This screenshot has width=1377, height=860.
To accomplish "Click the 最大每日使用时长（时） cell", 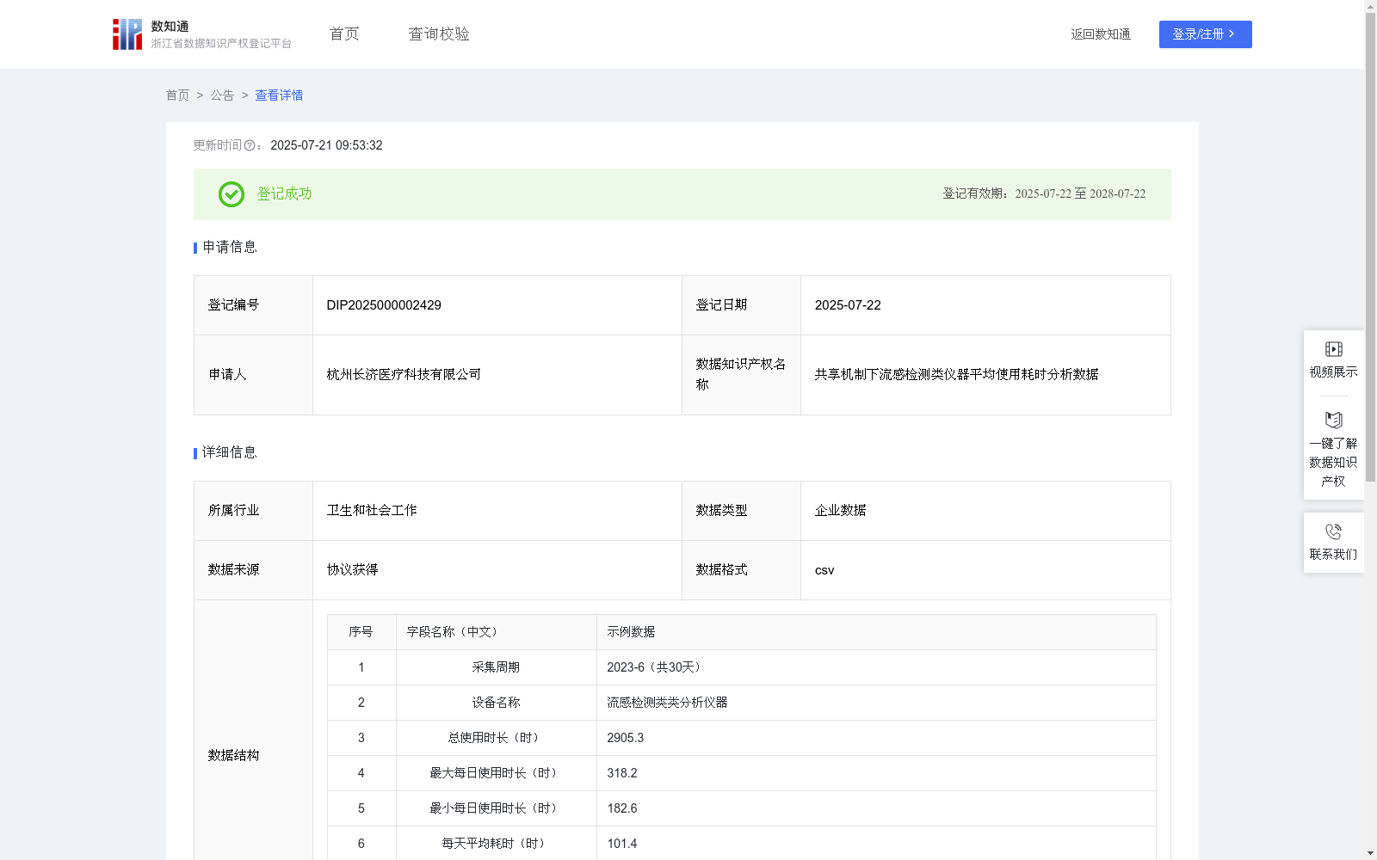I will [x=496, y=773].
